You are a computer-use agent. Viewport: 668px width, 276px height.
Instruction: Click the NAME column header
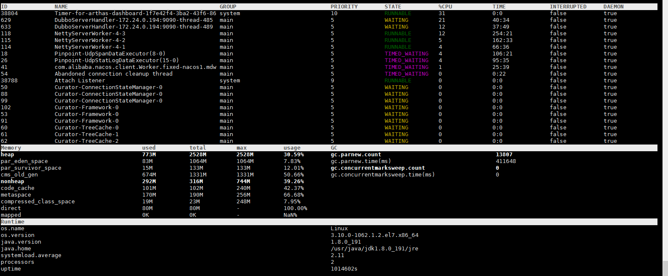coord(61,7)
